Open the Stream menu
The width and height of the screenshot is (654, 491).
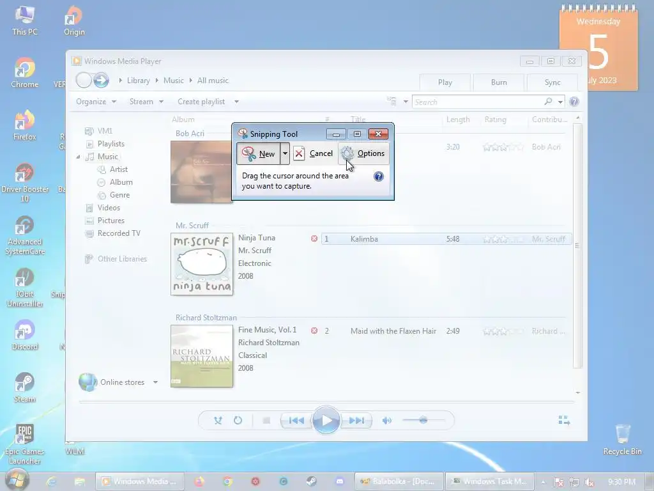click(x=146, y=102)
